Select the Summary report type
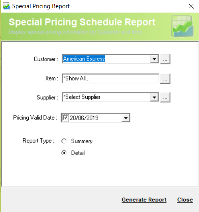The height and width of the screenshot is (212, 199). 64,141
